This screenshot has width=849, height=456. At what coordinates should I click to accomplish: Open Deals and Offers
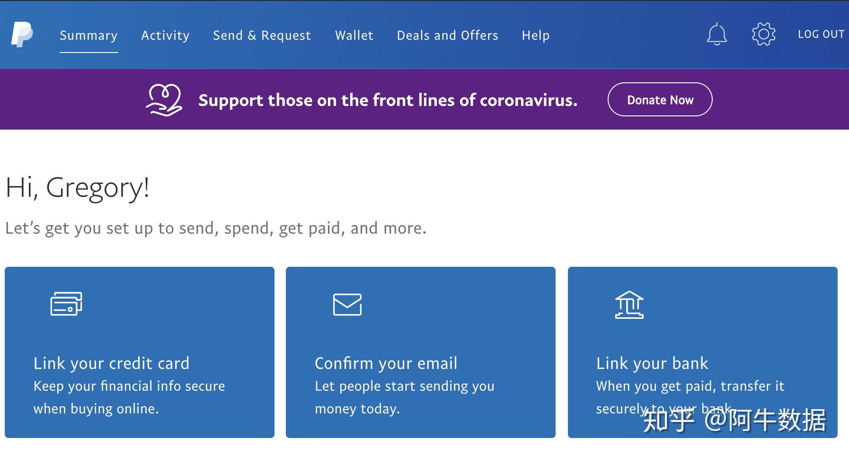[447, 35]
